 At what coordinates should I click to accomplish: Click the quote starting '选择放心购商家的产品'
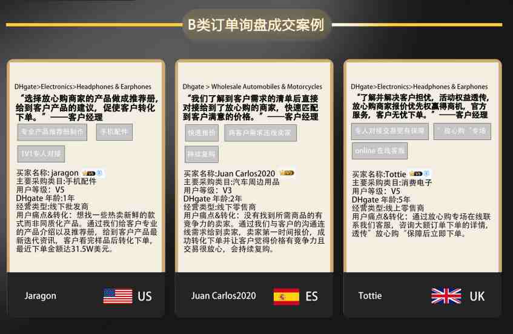[87, 108]
